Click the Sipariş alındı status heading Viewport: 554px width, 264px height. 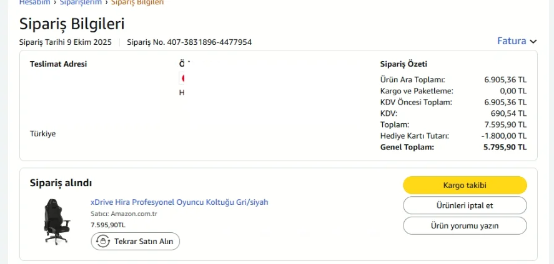click(61, 183)
